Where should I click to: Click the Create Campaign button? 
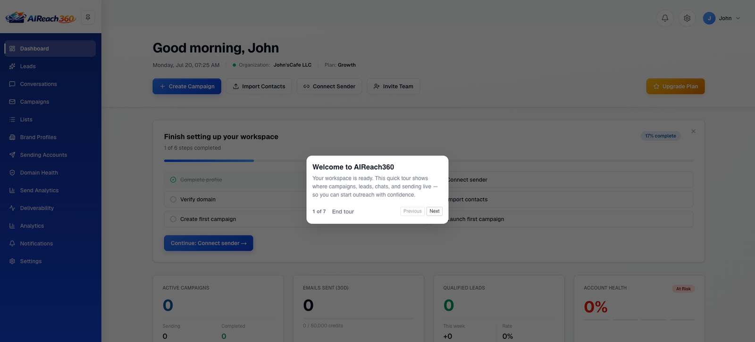click(x=187, y=86)
